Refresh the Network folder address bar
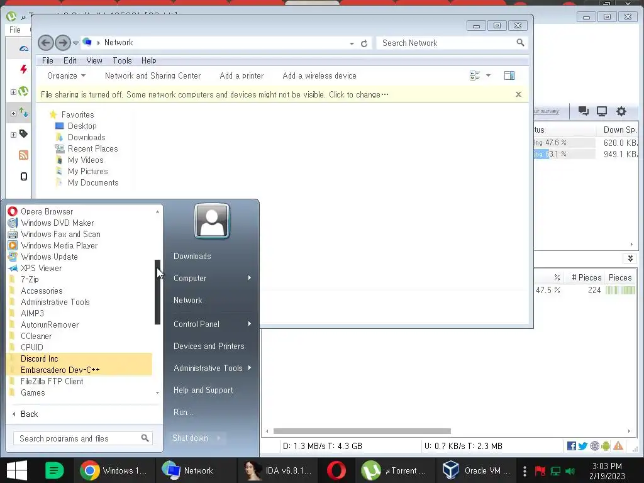Image resolution: width=644 pixels, height=483 pixels. tap(364, 43)
